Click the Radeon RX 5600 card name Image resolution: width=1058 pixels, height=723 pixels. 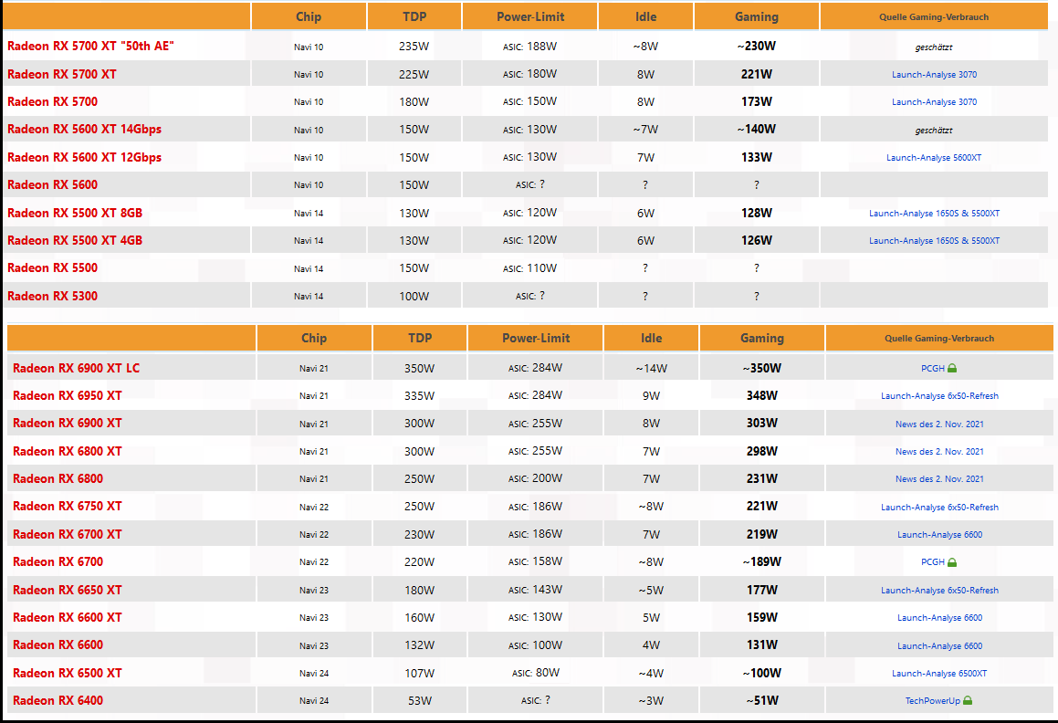pyautogui.click(x=52, y=185)
